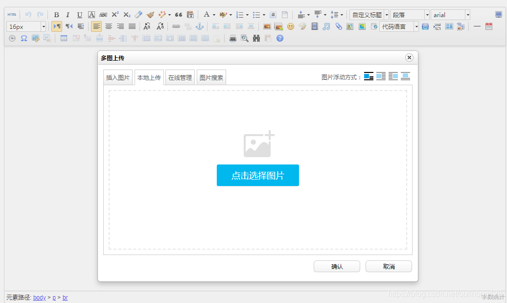The width and height of the screenshot is (507, 303).
Task: Open the help icon
Action: click(280, 38)
